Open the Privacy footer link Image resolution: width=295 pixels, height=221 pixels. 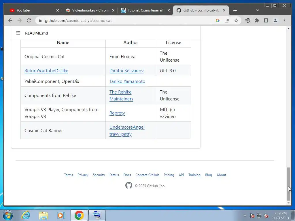pyautogui.click(x=83, y=175)
